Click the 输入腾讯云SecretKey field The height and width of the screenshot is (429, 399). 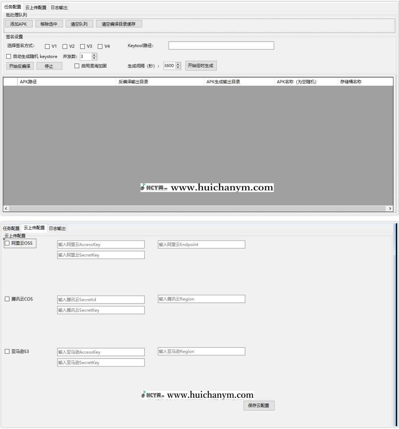click(101, 310)
